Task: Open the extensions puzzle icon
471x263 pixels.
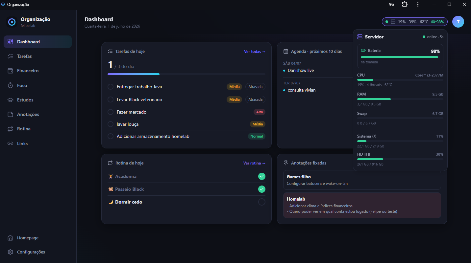Action: (x=405, y=4)
